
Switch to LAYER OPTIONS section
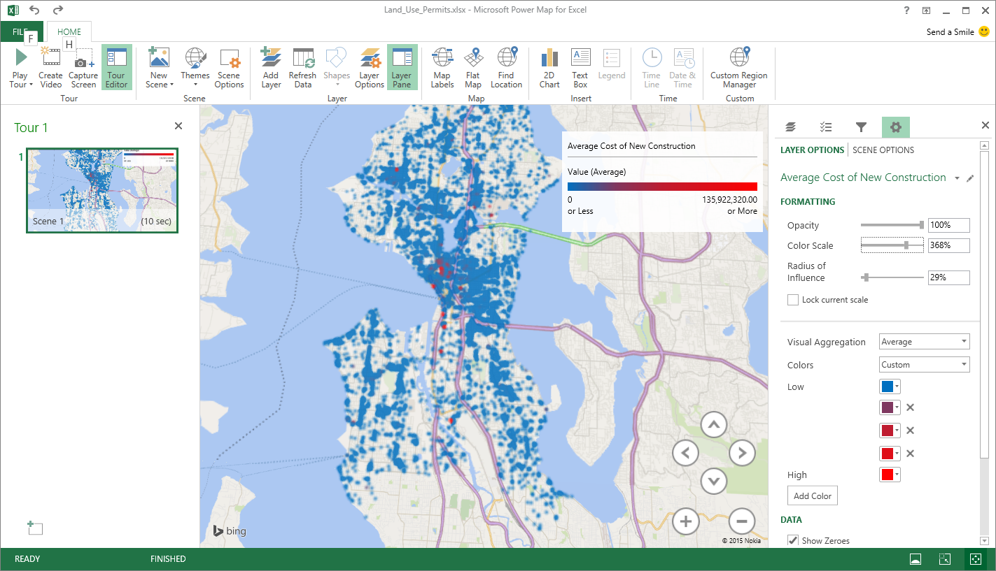(812, 150)
